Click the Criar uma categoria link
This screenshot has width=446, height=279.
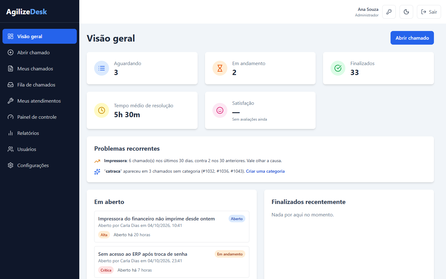[x=265, y=171]
